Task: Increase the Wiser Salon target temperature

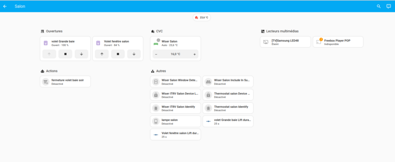Action: [194, 54]
